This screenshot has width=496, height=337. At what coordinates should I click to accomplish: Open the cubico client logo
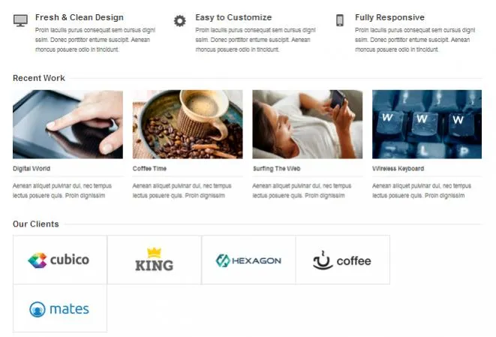60,260
